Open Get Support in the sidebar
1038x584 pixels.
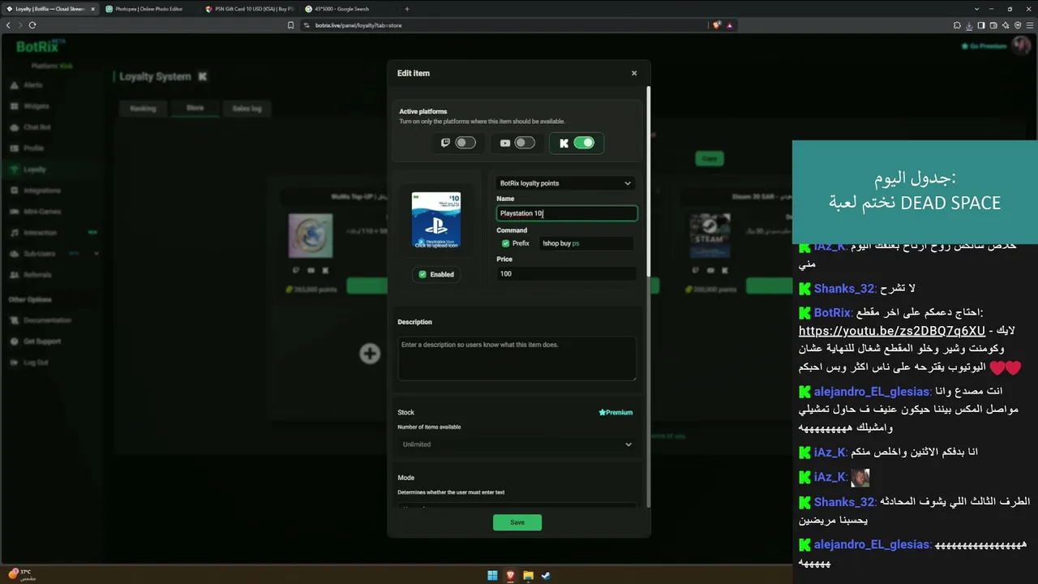(x=41, y=341)
